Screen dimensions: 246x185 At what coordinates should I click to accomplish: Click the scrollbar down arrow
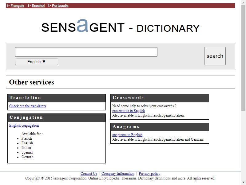[243, 182]
